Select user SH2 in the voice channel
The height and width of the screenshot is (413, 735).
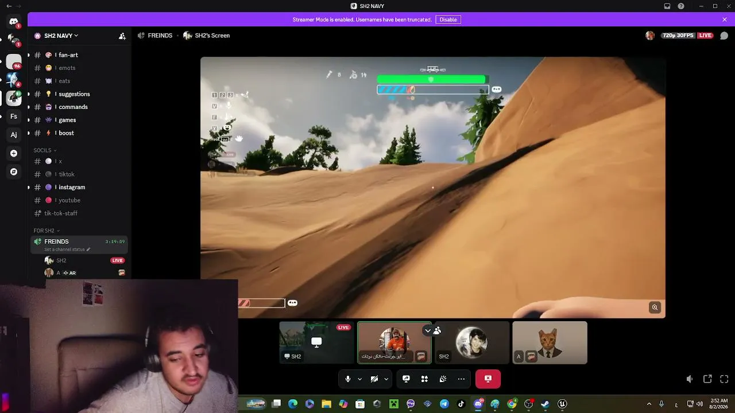[85, 260]
